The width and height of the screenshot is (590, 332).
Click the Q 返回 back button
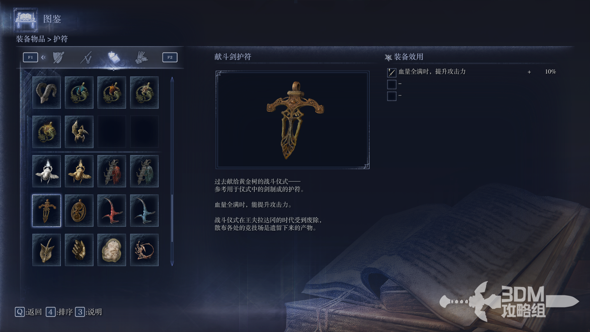[28, 312]
